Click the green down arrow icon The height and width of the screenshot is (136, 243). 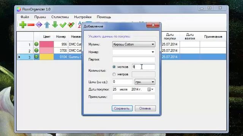pyautogui.click(x=55, y=25)
